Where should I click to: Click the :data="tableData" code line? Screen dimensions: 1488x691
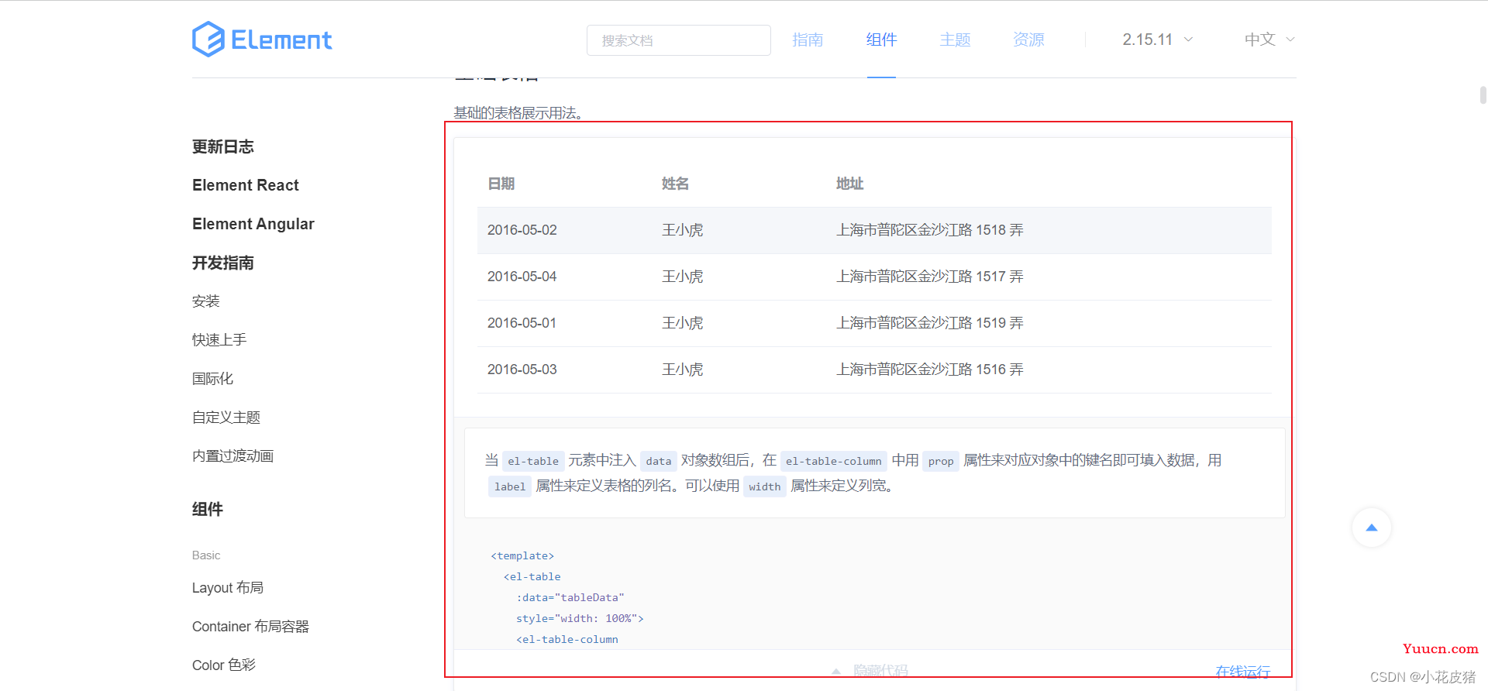click(x=570, y=598)
